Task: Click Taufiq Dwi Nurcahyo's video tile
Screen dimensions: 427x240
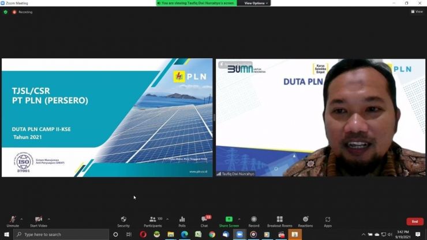Action: [x=320, y=118]
